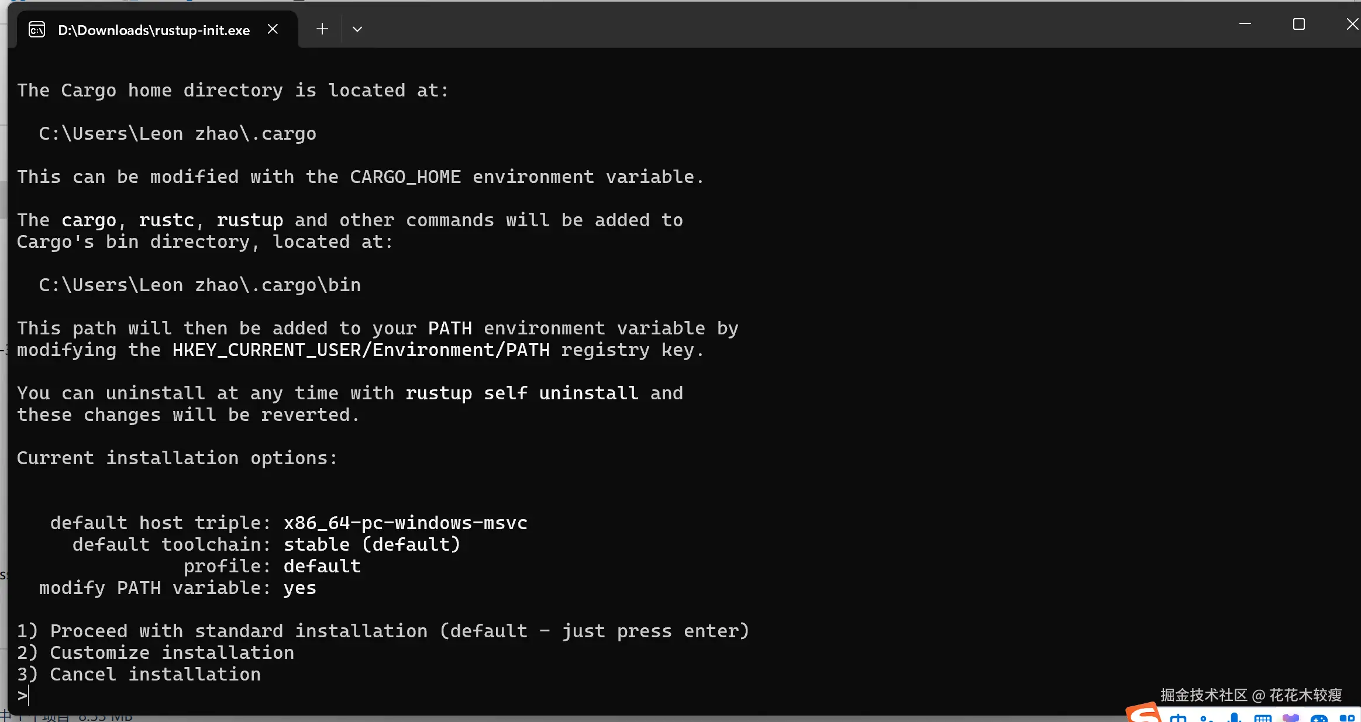Click the Cancel installation option line
1361x722 pixels.
[139, 674]
